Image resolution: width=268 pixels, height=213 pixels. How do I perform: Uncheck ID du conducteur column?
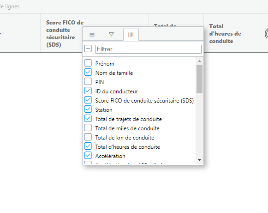[88, 91]
